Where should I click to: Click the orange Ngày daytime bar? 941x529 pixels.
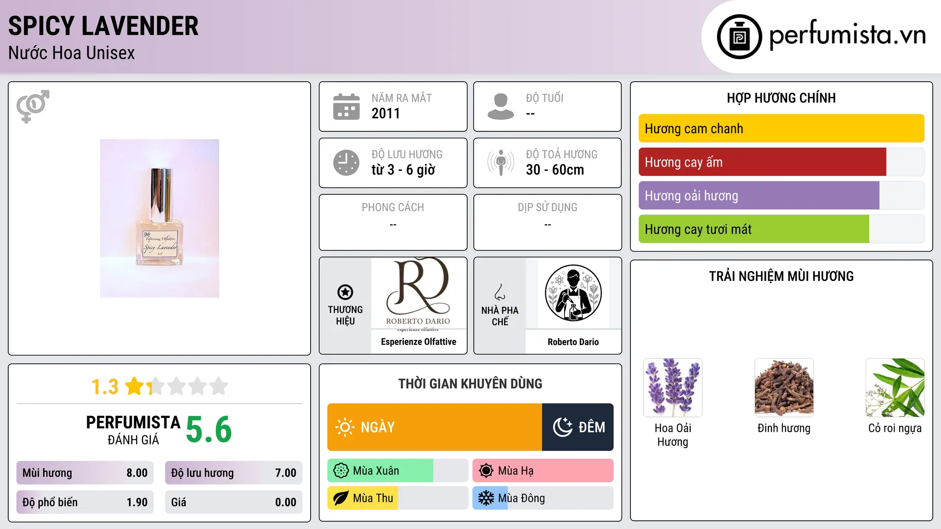[x=435, y=427]
